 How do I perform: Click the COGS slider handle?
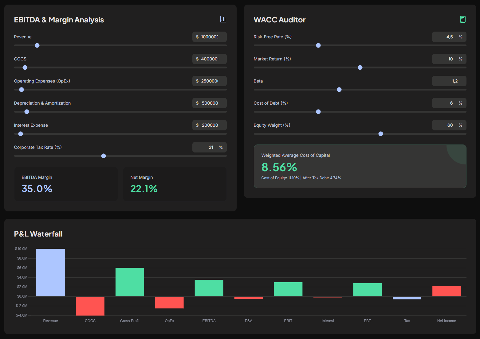[x=25, y=67]
